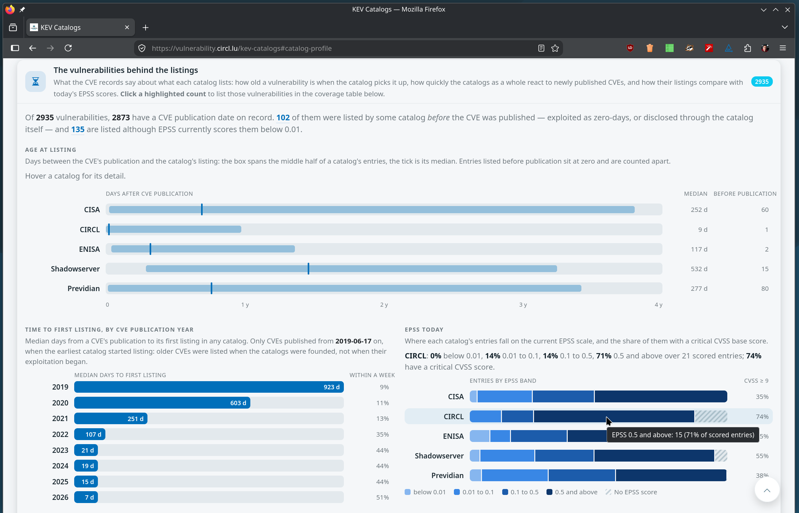The image size is (799, 513).
Task: Open the red pen extension icon
Action: pyautogui.click(x=709, y=48)
